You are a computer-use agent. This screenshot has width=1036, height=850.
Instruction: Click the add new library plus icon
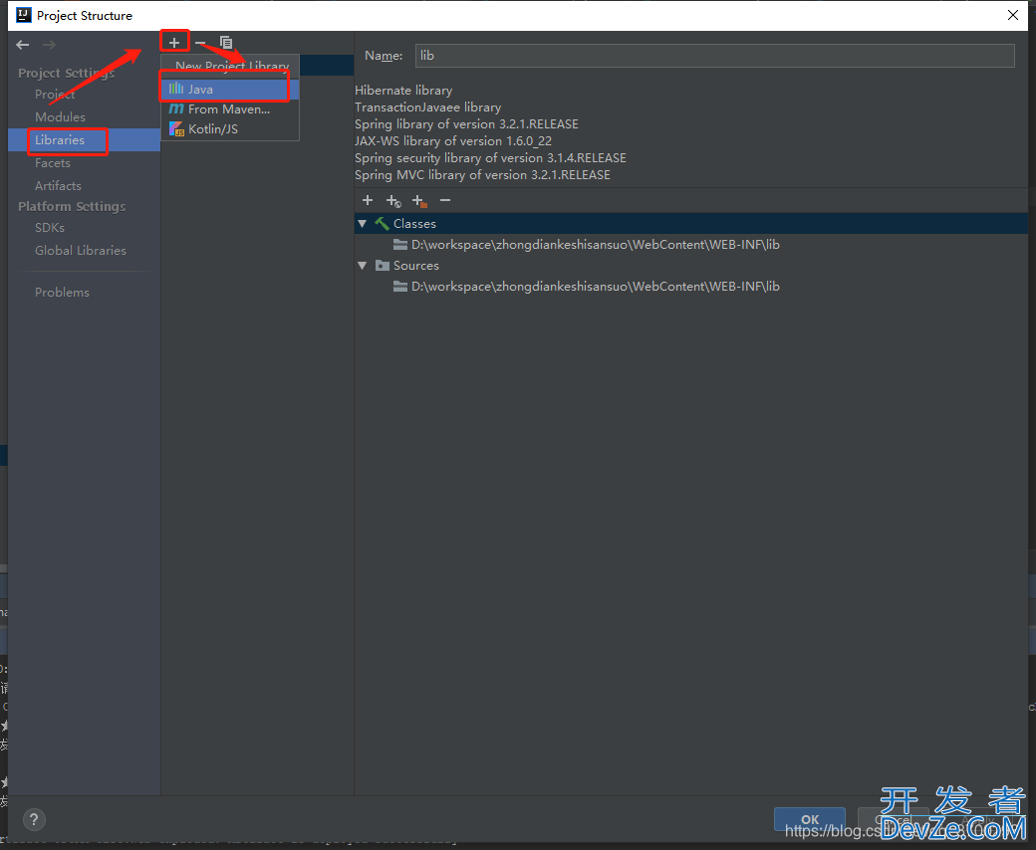[174, 42]
